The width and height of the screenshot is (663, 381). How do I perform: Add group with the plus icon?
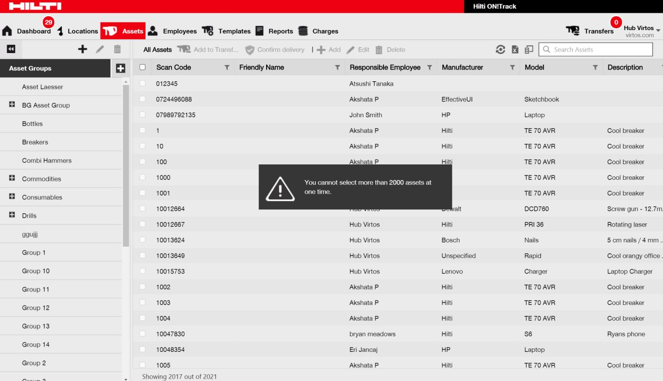(83, 49)
